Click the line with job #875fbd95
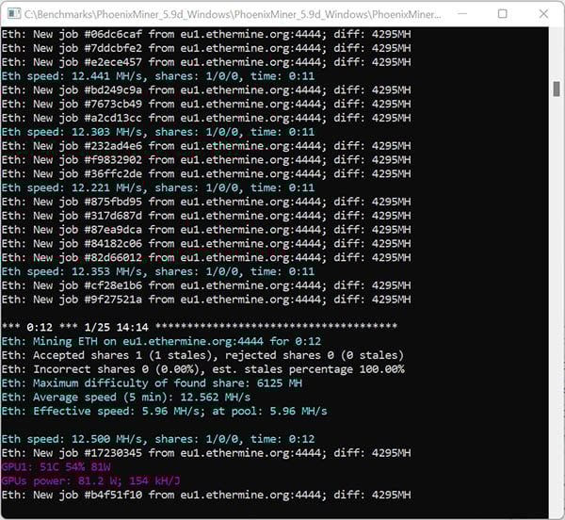This screenshot has width=565, height=520. 206,202
